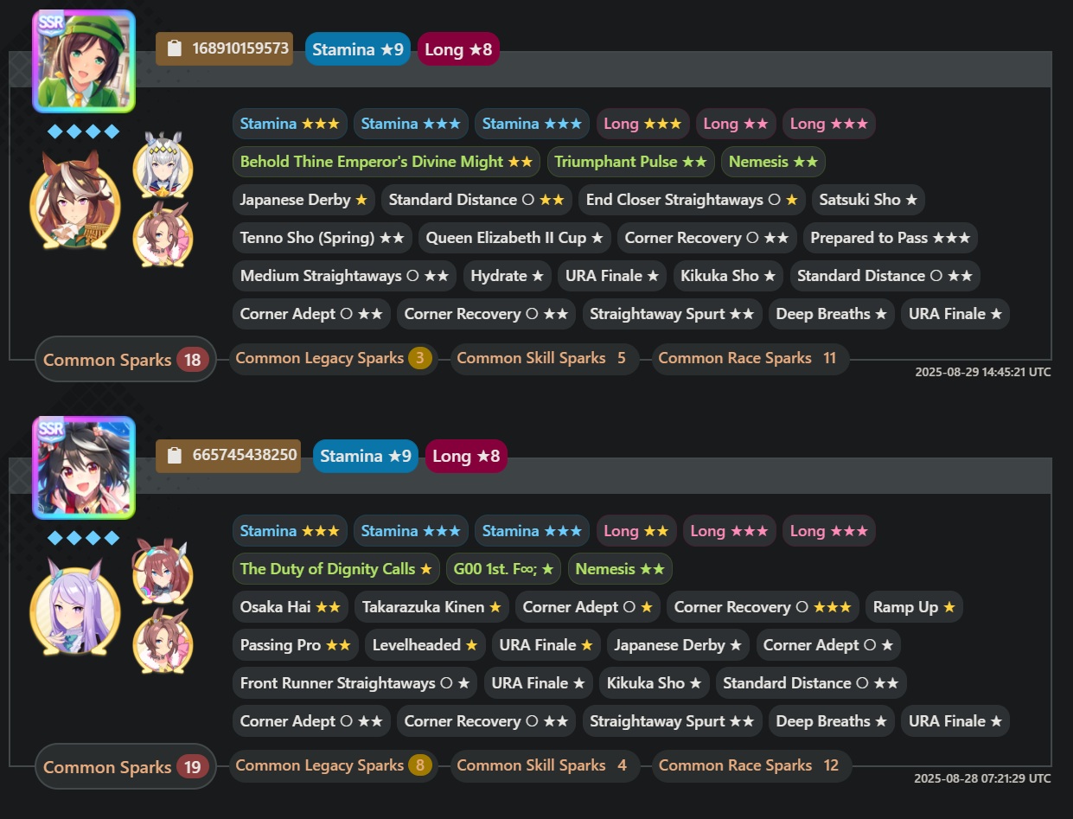
Task: Select Prepared to Pass ★★★ spark
Action: click(891, 238)
